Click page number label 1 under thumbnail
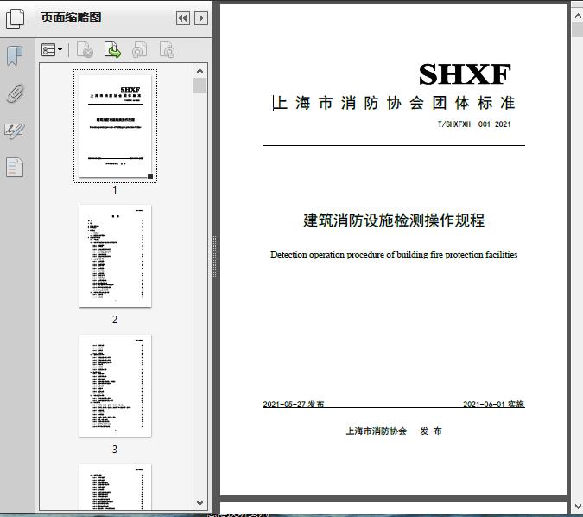Viewport: 583px width, 517px height. point(115,190)
